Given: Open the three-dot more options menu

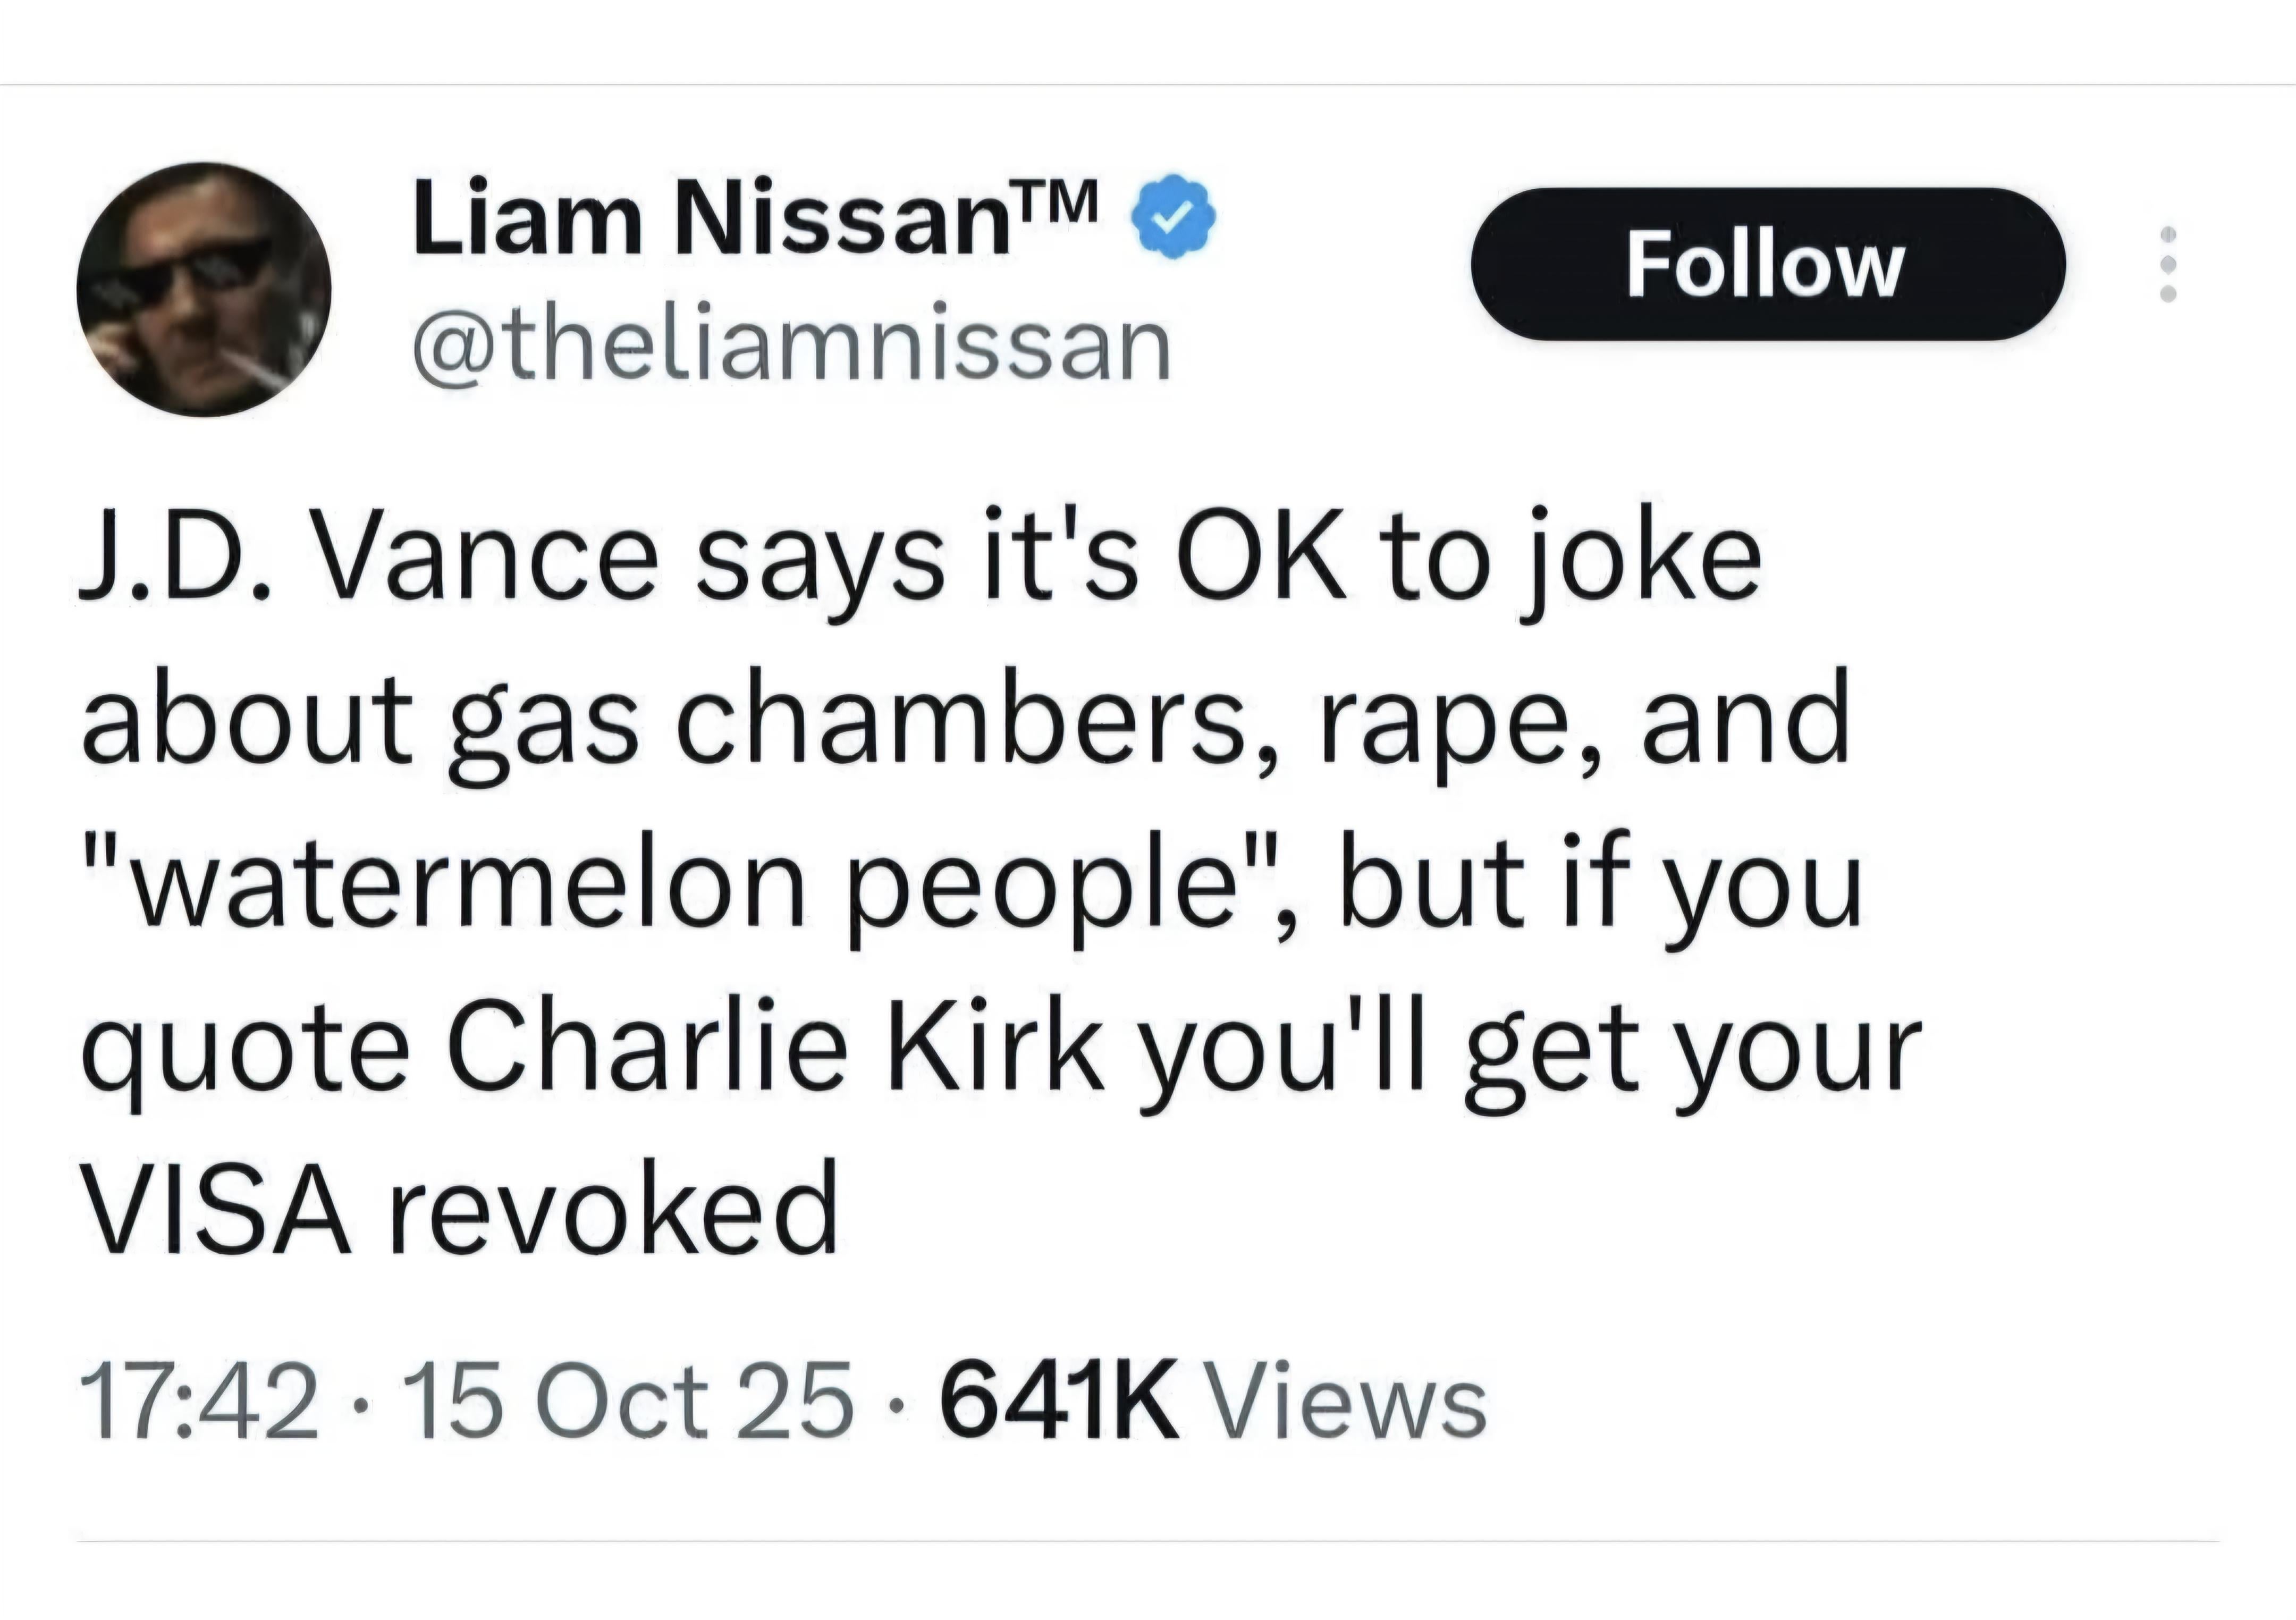Looking at the screenshot, I should click(x=2167, y=264).
